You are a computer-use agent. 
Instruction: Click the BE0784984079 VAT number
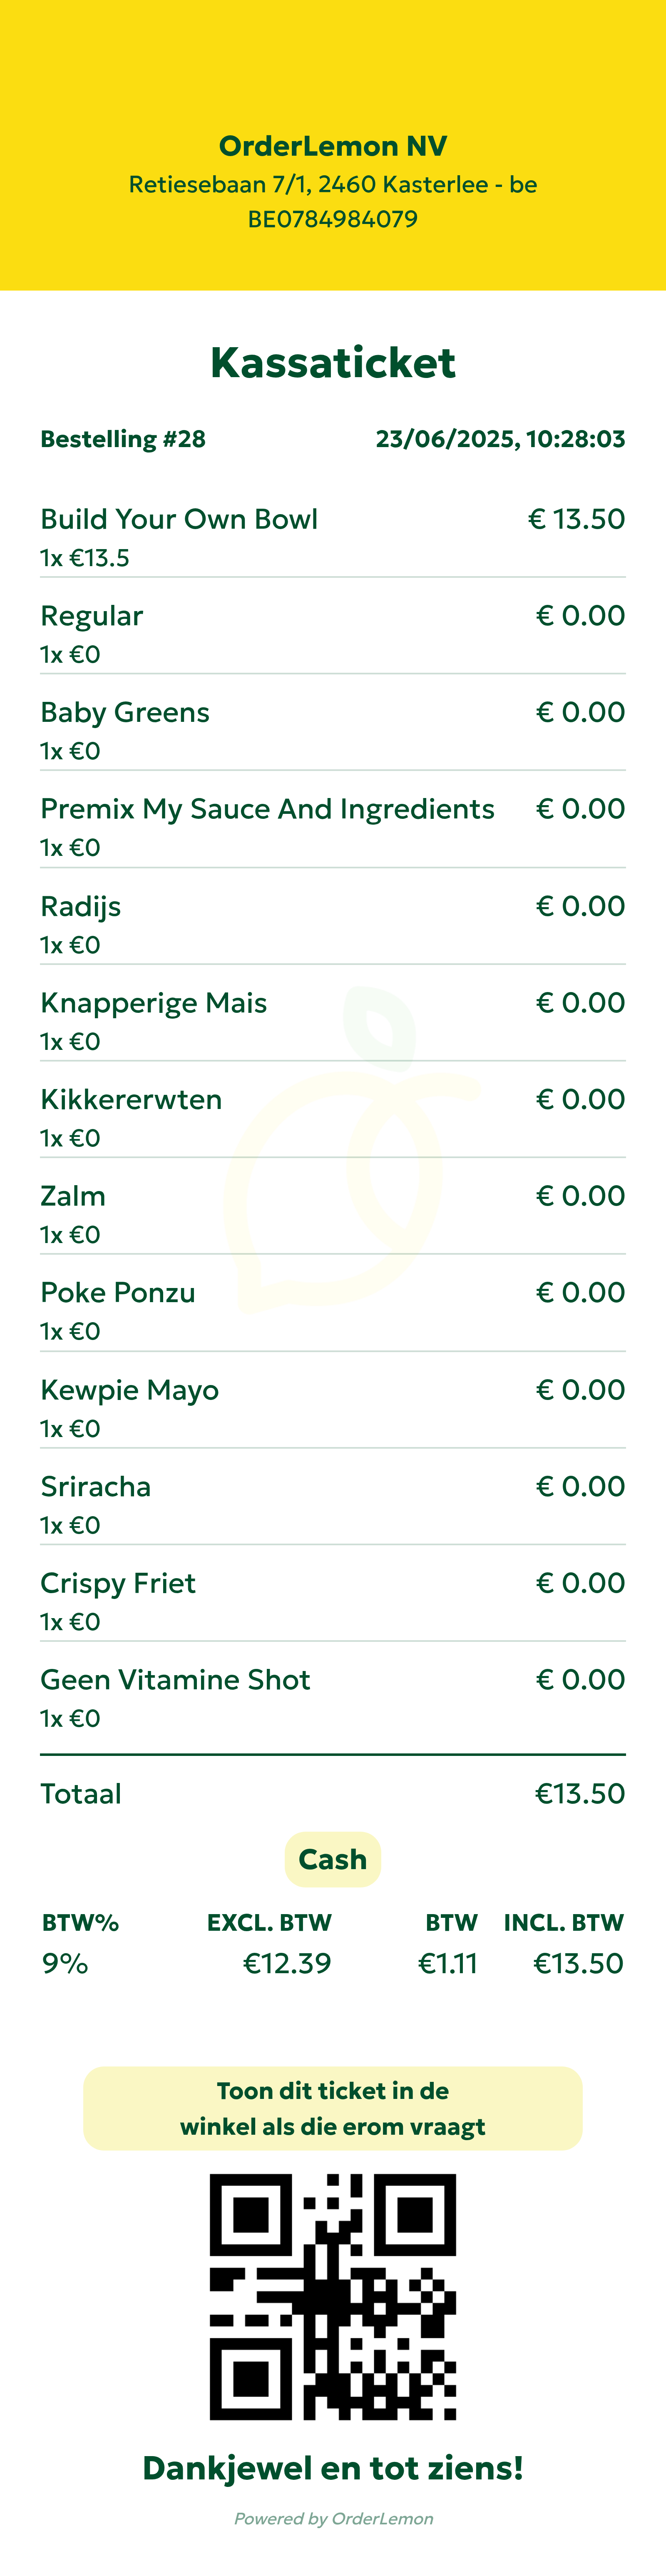click(x=333, y=219)
